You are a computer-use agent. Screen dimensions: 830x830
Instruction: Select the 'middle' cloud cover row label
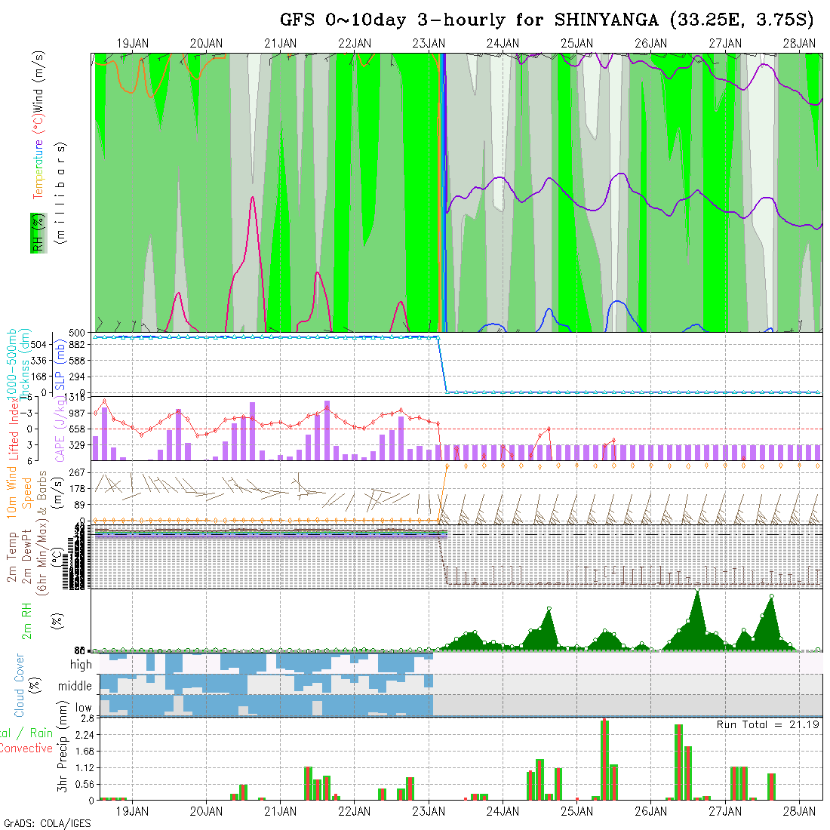tap(75, 687)
